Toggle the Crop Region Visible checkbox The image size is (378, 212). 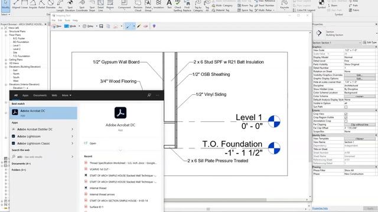tap(346, 118)
